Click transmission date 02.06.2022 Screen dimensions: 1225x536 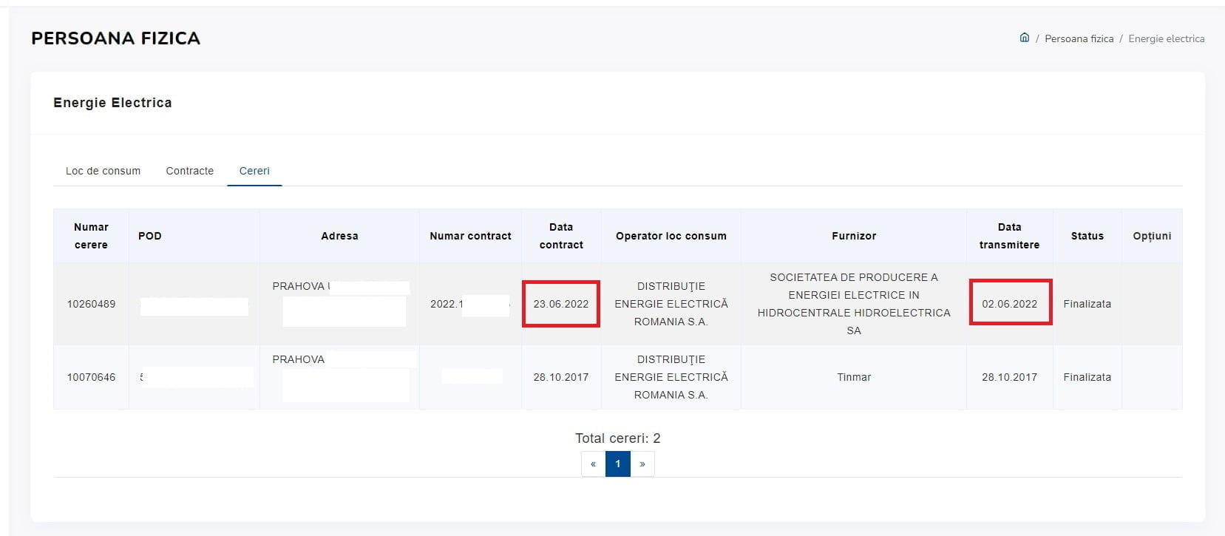pos(1009,304)
